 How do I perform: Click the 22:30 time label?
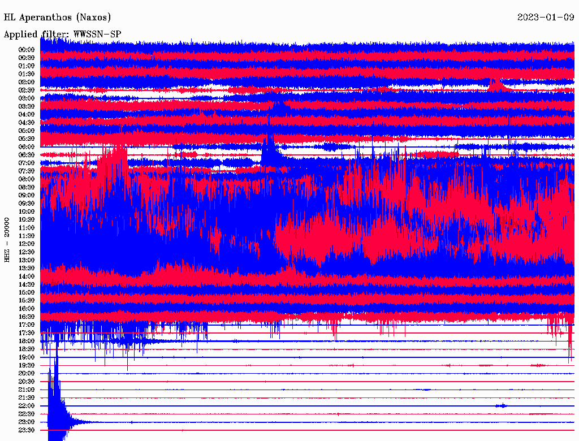[x=27, y=414]
